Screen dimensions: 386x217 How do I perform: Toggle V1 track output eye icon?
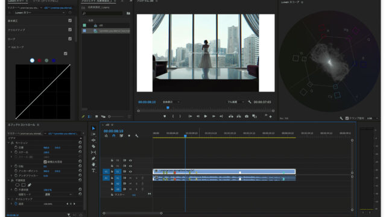130,171
